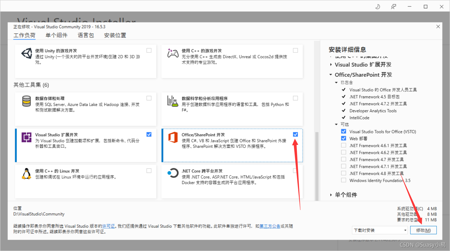This screenshot has width=450, height=251.
Task: Switch to the 语言包 tab
Action: click(86, 35)
